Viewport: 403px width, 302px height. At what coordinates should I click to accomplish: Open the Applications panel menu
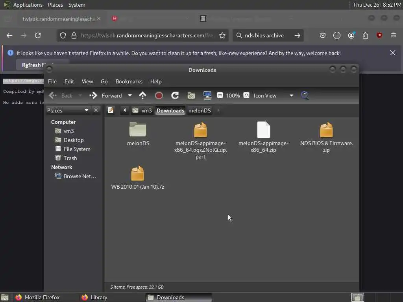click(28, 5)
